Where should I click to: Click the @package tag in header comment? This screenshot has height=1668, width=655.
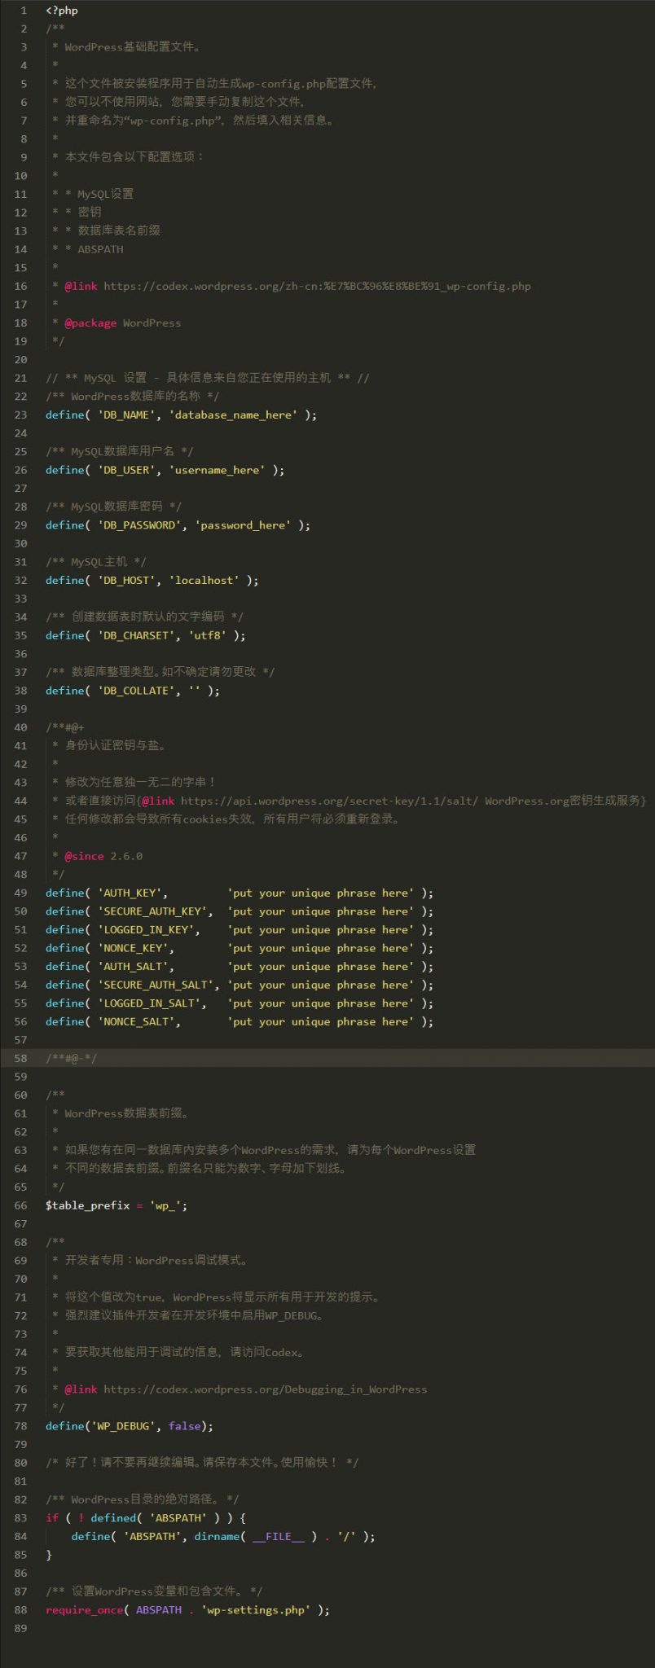90,323
